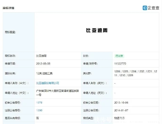This screenshot has width=162, height=124.
Task: Select classification 12类 运输工具
Action: pos(44,73)
